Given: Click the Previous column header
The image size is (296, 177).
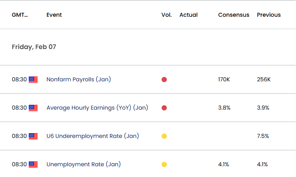Looking at the screenshot, I should [269, 15].
